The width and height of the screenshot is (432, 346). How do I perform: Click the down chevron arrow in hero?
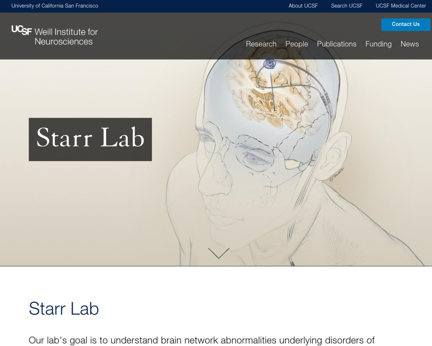click(219, 253)
